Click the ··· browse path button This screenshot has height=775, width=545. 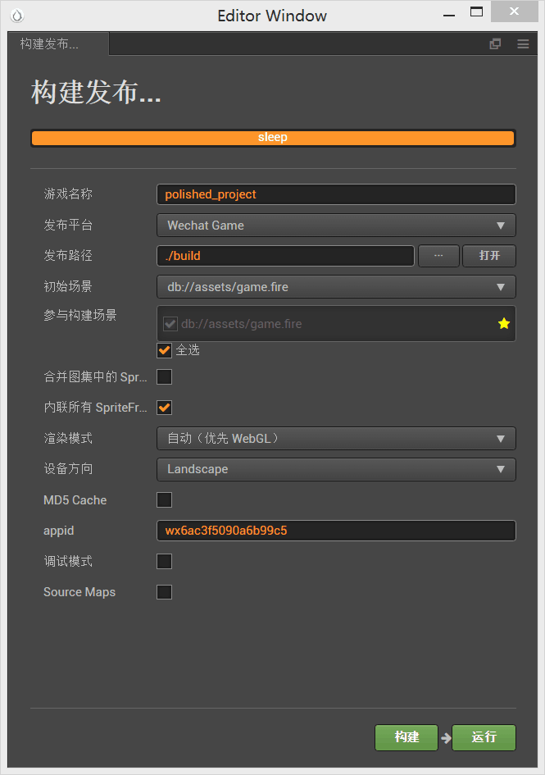coord(438,256)
